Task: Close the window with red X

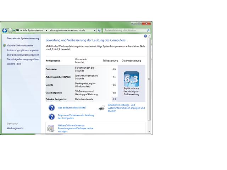Action: 146,23
